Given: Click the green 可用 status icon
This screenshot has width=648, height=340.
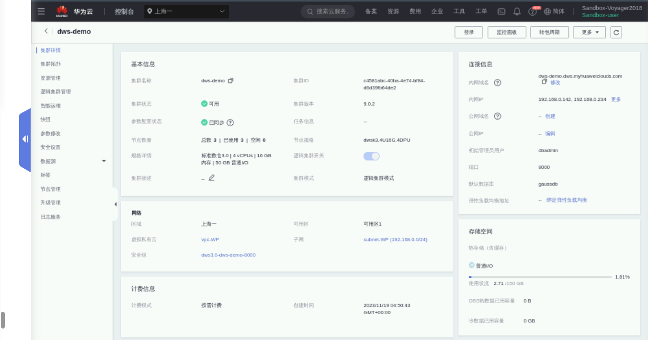Looking at the screenshot, I should pos(205,104).
